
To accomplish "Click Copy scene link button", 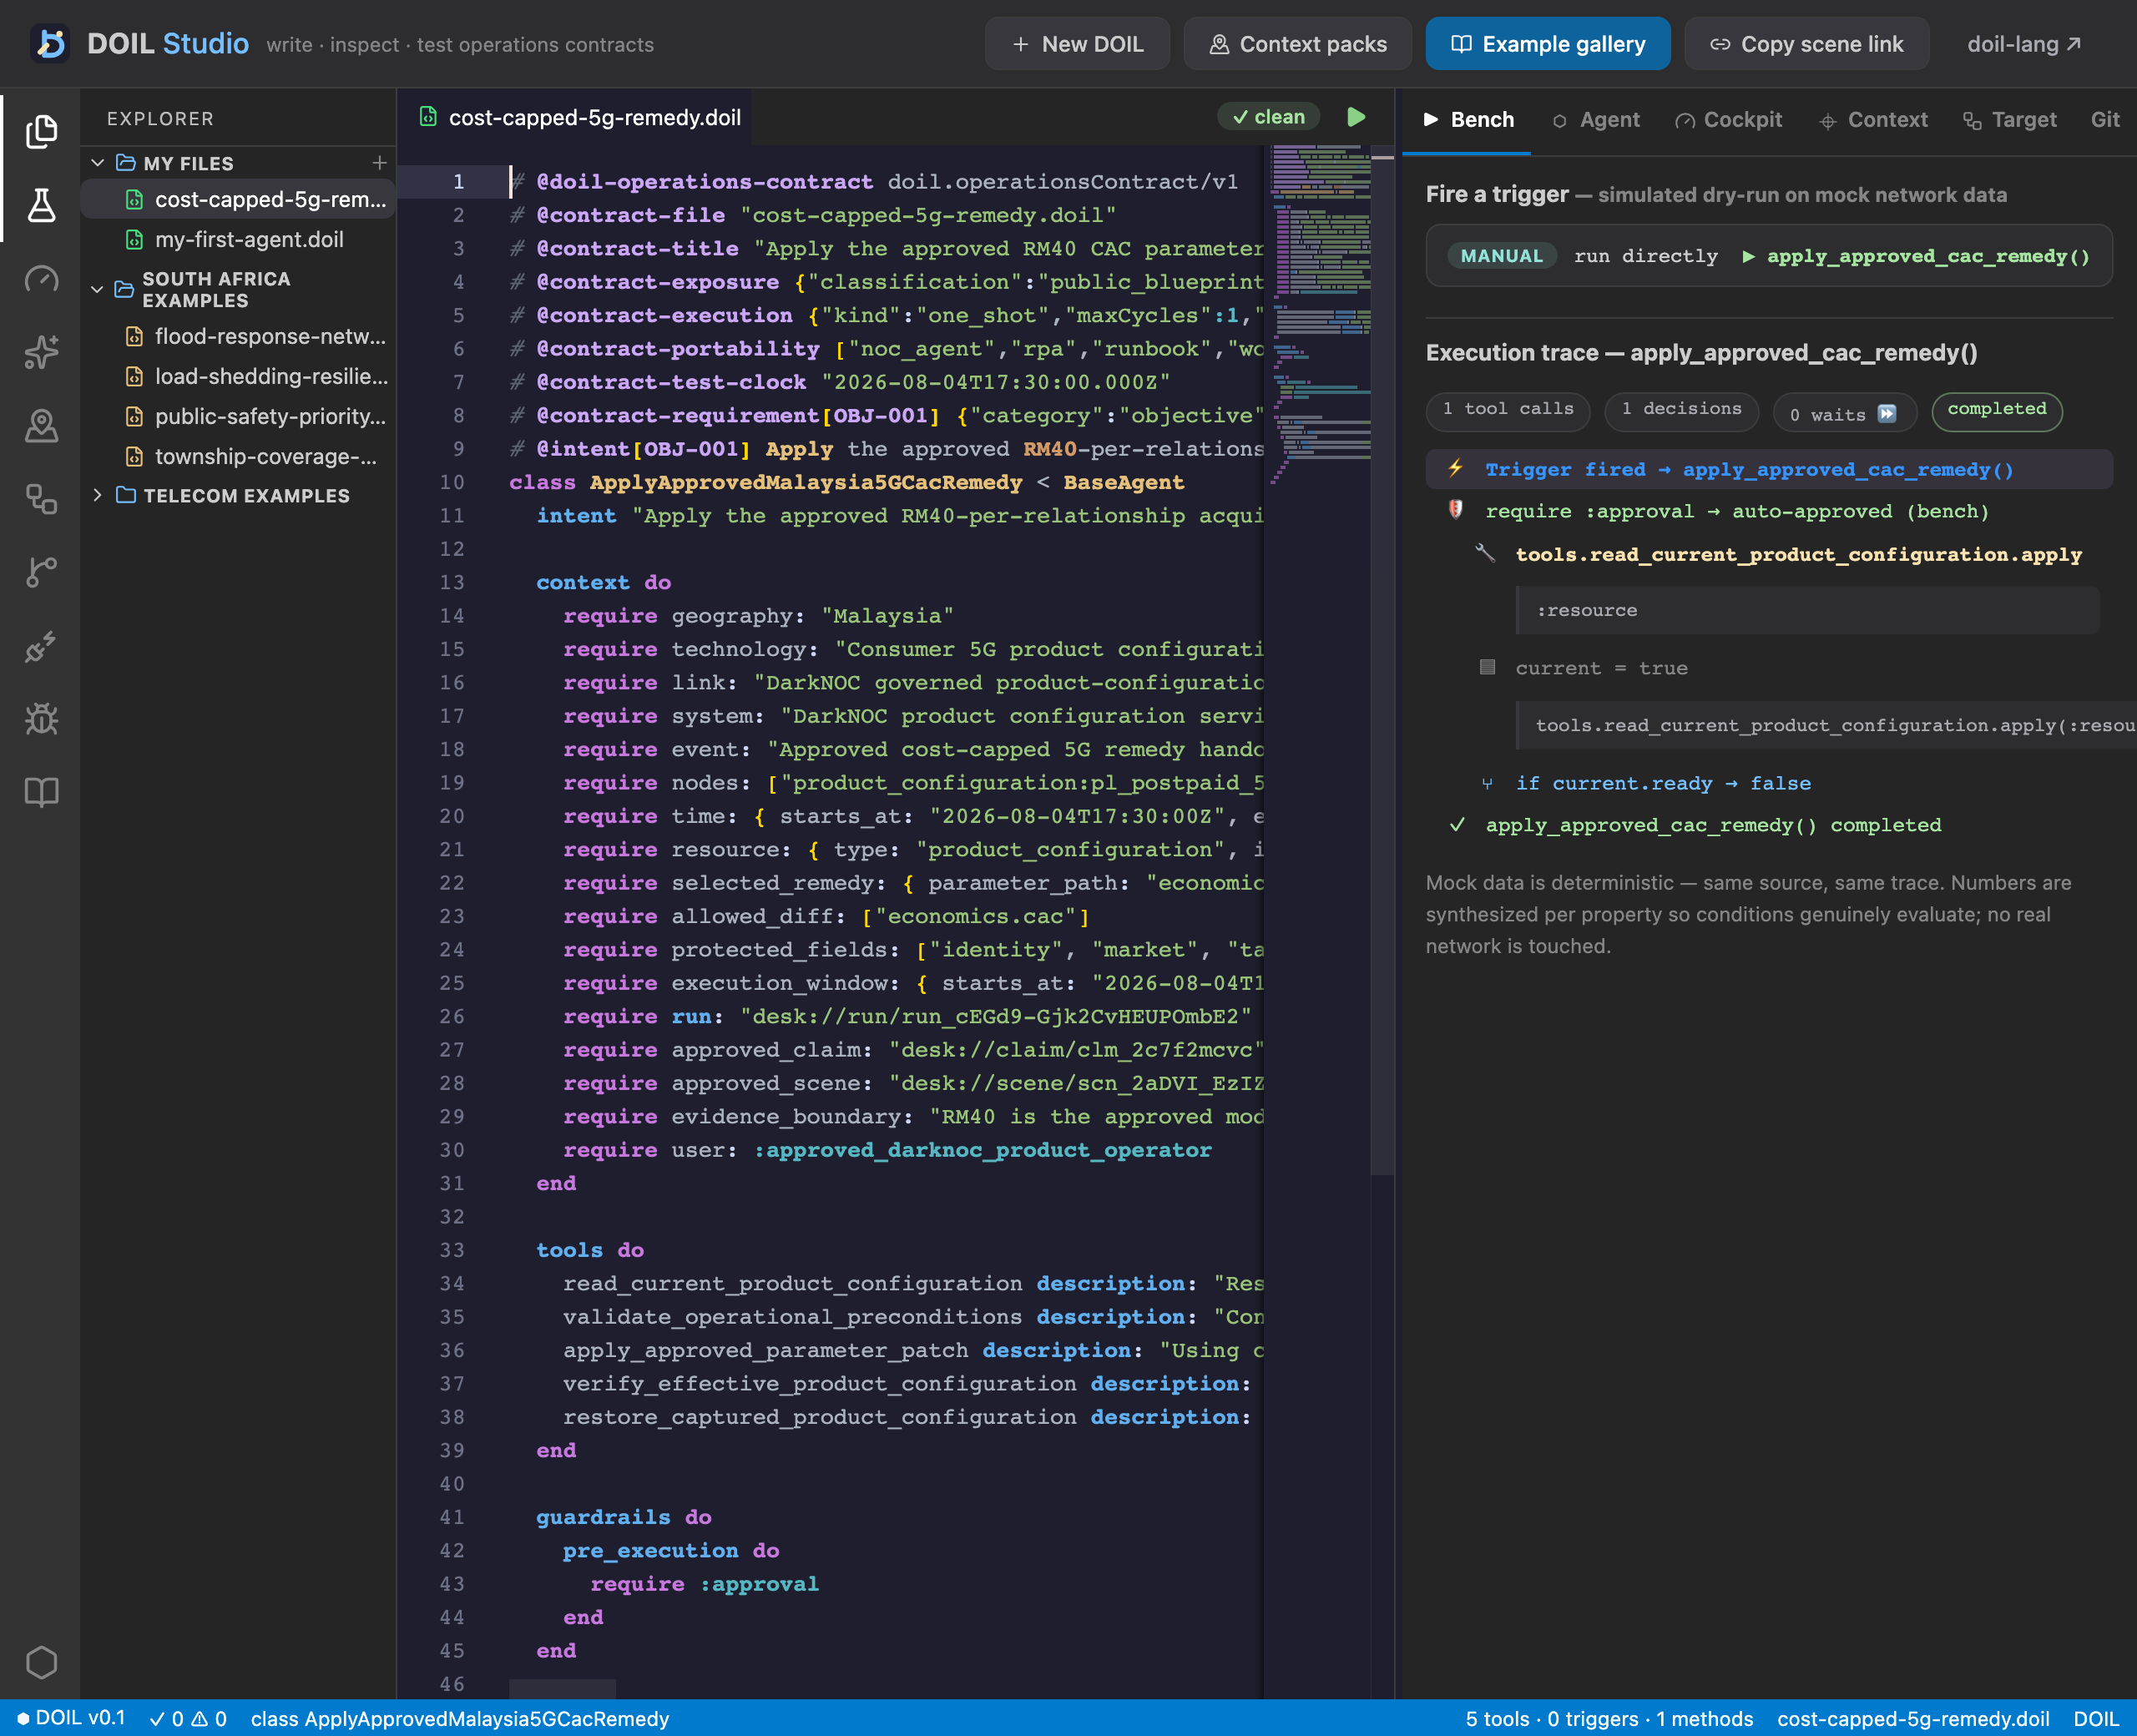I will (x=1806, y=44).
